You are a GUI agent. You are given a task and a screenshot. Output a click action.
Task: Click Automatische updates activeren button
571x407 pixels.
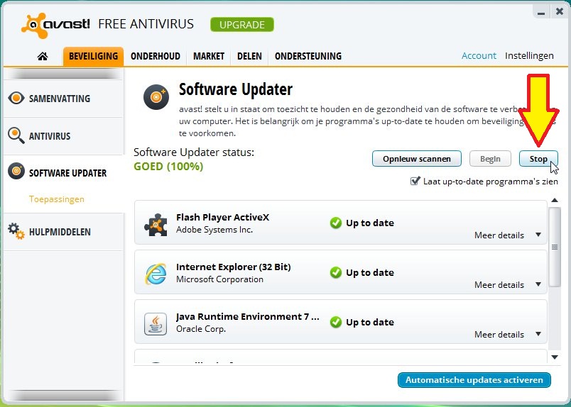(x=474, y=380)
